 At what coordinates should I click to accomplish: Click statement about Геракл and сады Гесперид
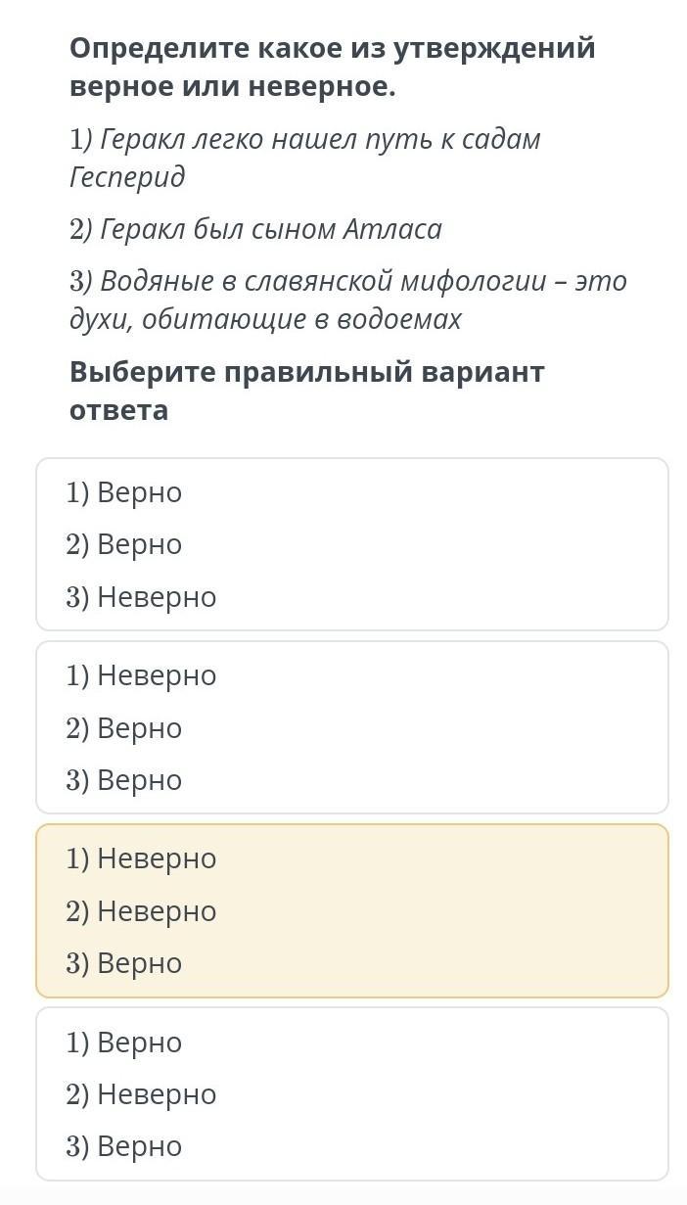(304, 158)
